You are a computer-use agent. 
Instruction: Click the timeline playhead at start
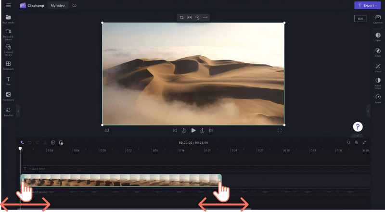20,149
